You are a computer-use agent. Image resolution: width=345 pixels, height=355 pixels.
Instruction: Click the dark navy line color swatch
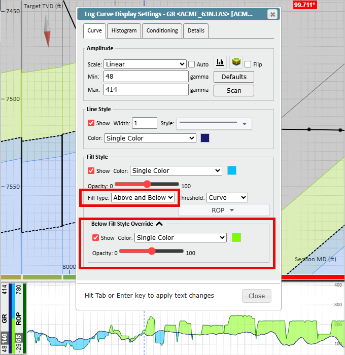point(205,138)
